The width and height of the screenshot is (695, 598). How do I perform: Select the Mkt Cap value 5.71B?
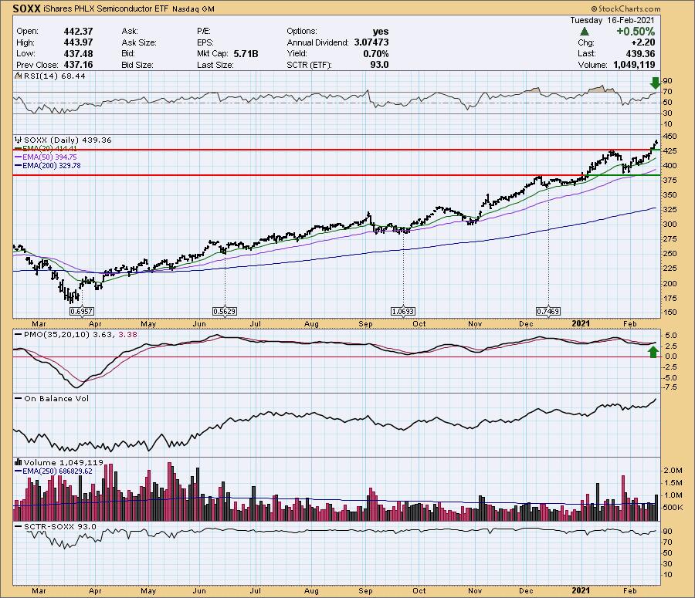pyautogui.click(x=246, y=53)
